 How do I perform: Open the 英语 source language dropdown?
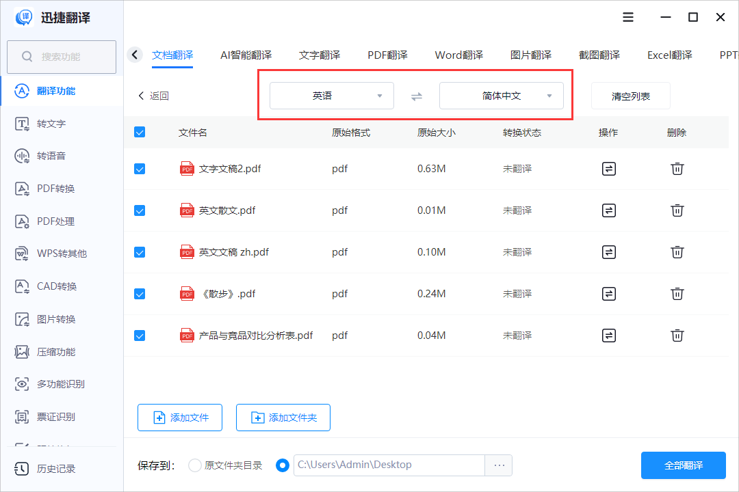332,96
